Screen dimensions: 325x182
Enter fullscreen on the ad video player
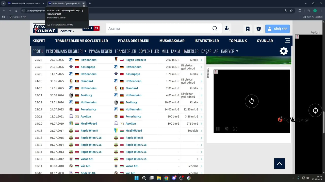tap(235, 129)
